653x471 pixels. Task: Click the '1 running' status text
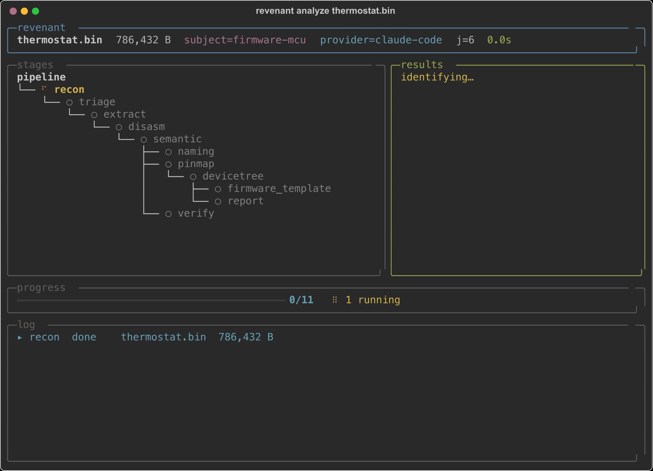click(x=373, y=300)
